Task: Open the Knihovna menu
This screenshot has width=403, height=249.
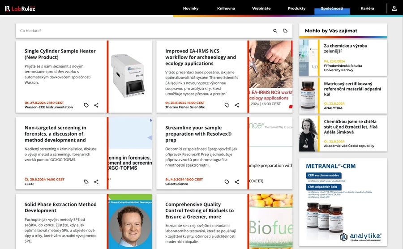Action: tap(226, 9)
